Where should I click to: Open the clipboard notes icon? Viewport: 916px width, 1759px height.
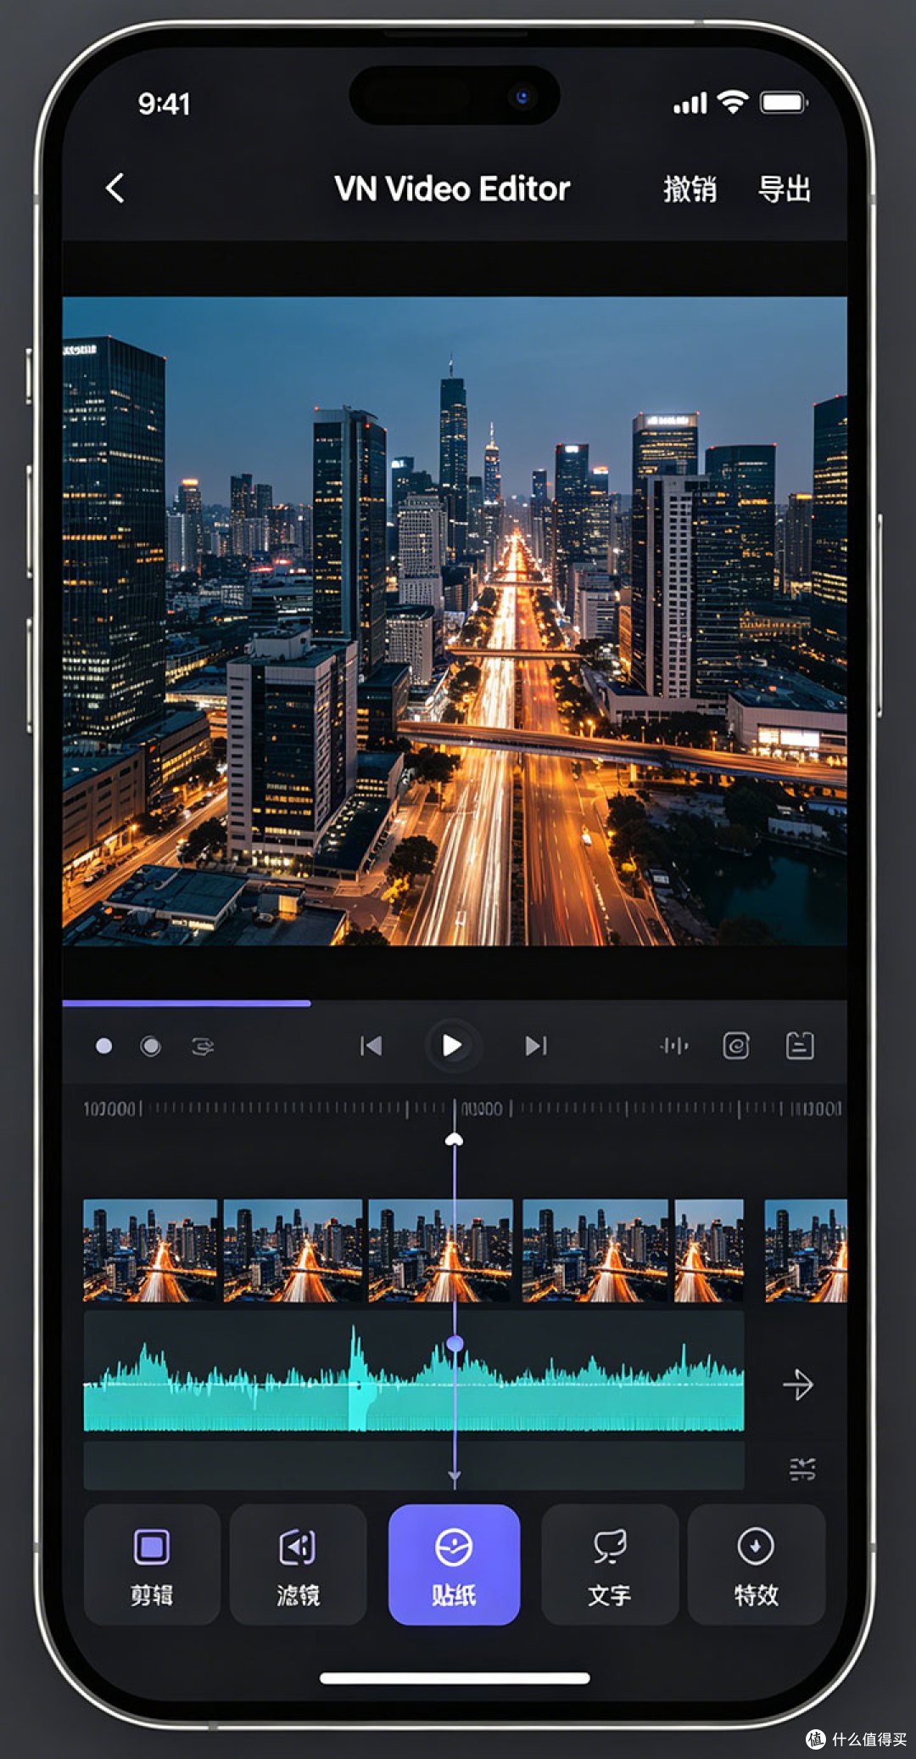tap(800, 1046)
